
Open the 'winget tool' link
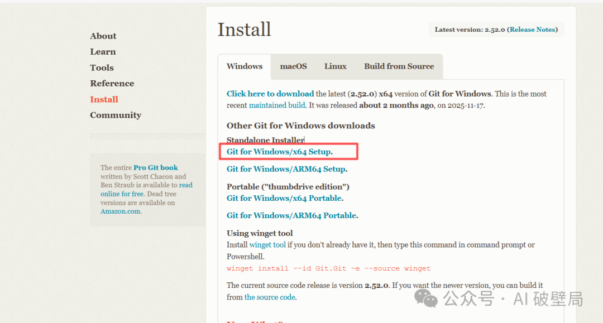(267, 245)
